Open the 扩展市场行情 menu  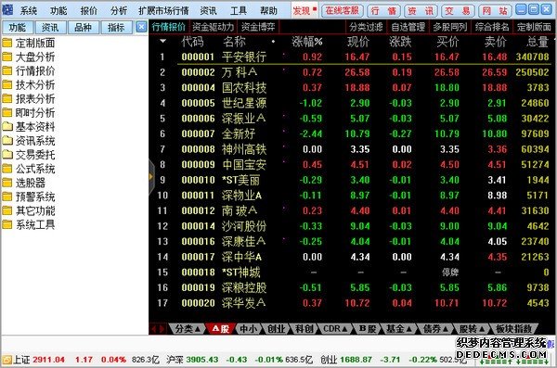point(163,10)
